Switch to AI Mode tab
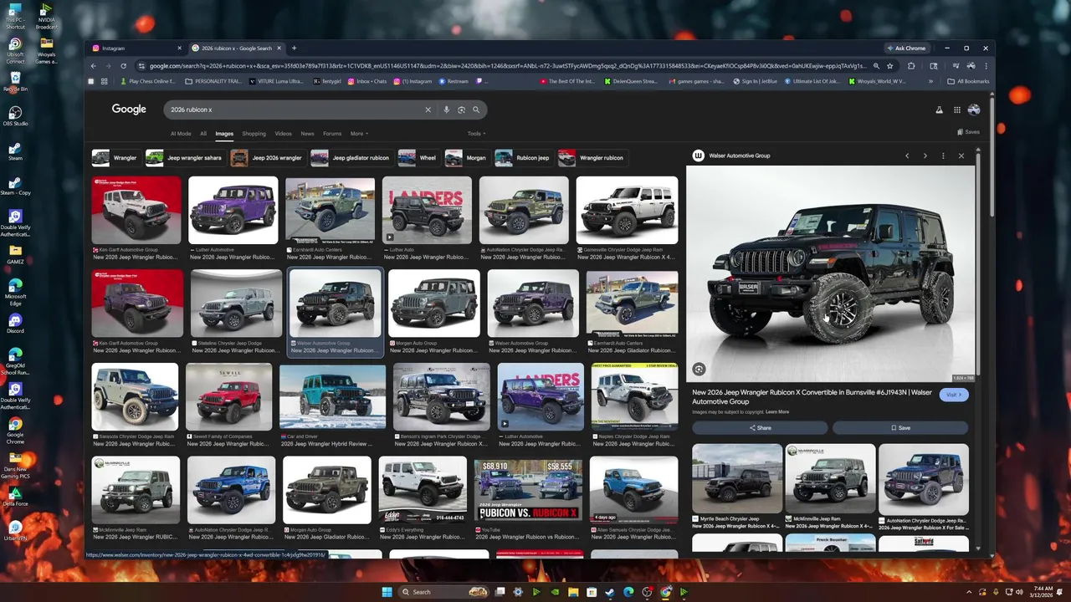The height and width of the screenshot is (602, 1071). [x=181, y=134]
